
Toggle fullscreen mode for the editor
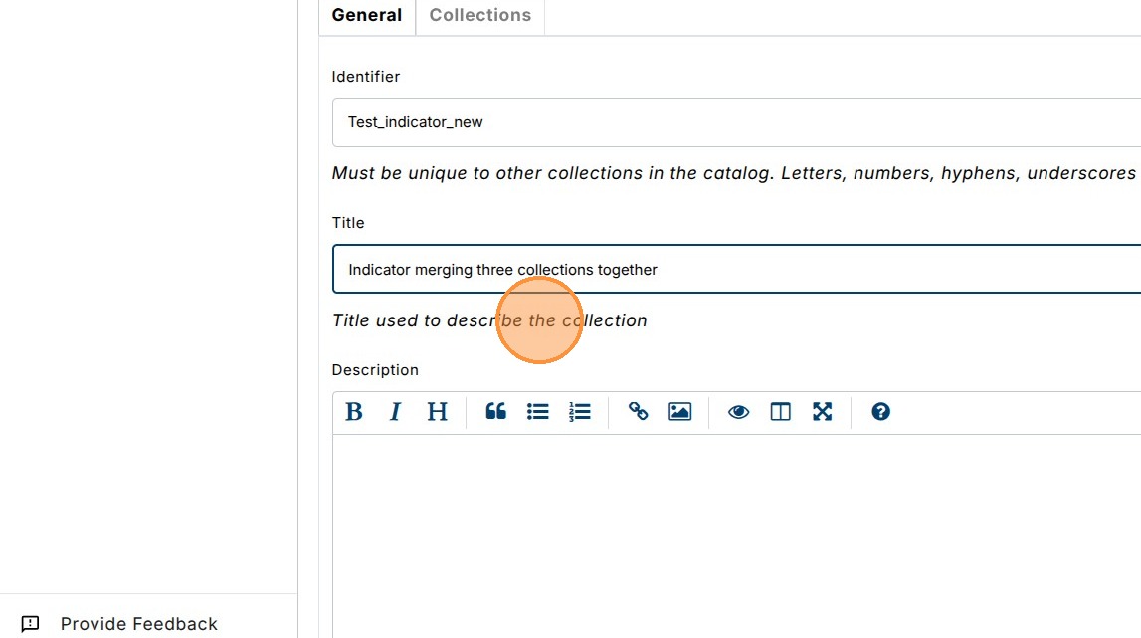(822, 412)
